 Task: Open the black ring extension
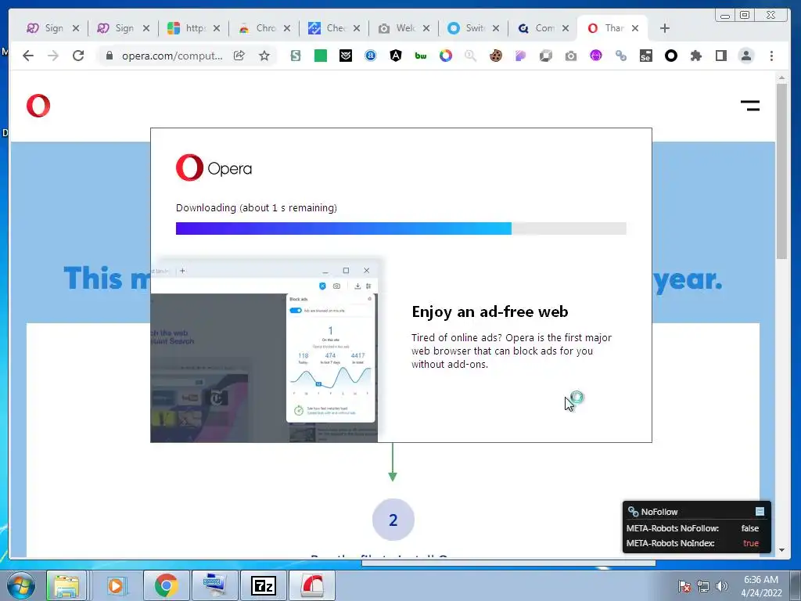(670, 56)
